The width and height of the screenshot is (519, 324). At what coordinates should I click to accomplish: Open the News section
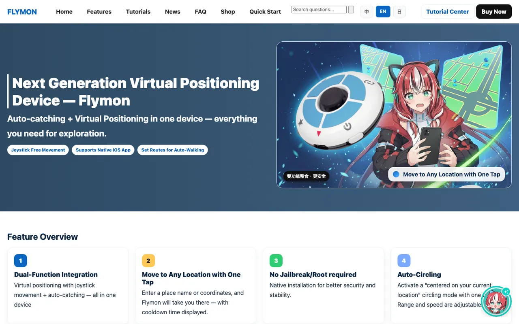(173, 12)
